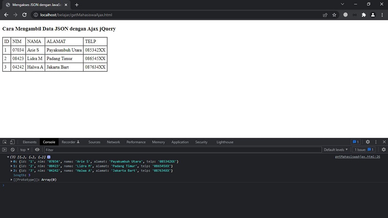
Task: Click the browser address bar URL
Action: point(76,15)
